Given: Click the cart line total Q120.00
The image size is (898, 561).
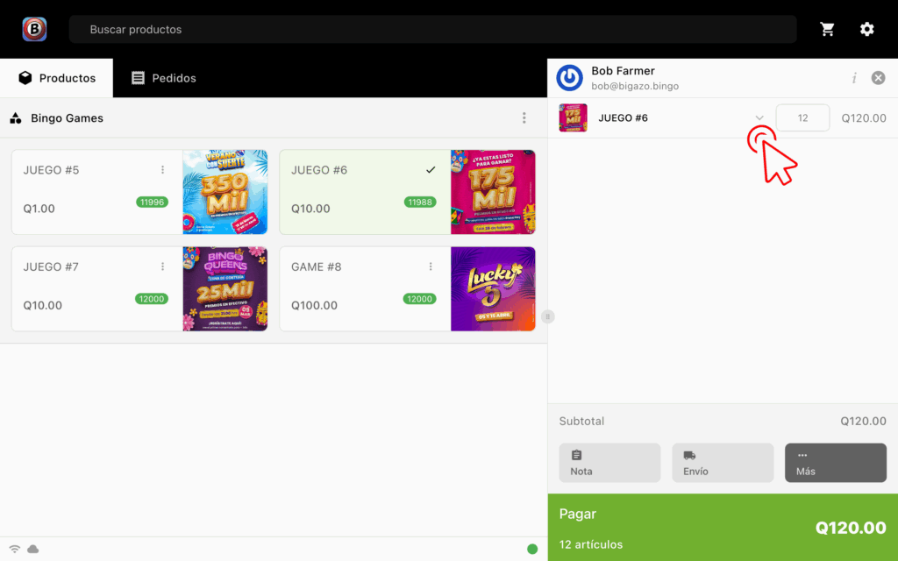Looking at the screenshot, I should 864,118.
